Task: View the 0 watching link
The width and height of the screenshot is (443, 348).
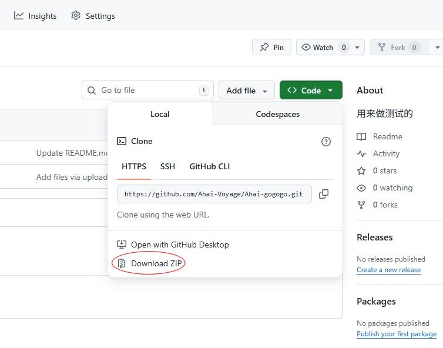Action: pos(392,188)
